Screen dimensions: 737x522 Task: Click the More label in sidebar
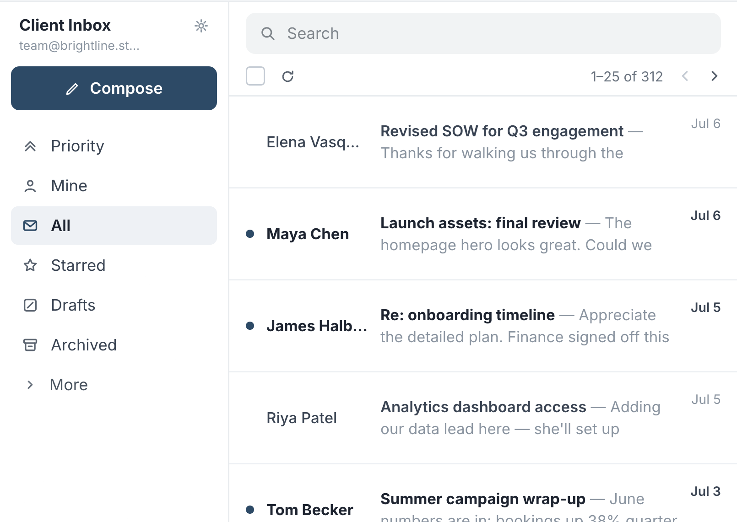coord(69,385)
